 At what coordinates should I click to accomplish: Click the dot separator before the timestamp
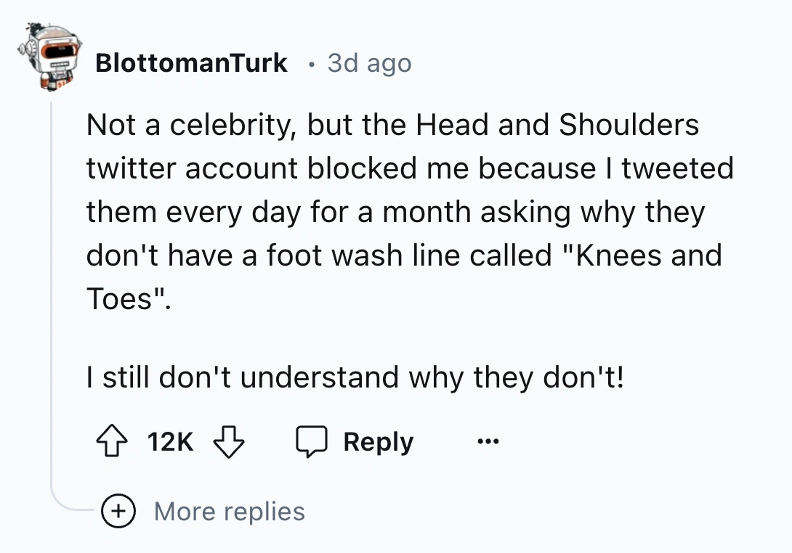[x=311, y=64]
